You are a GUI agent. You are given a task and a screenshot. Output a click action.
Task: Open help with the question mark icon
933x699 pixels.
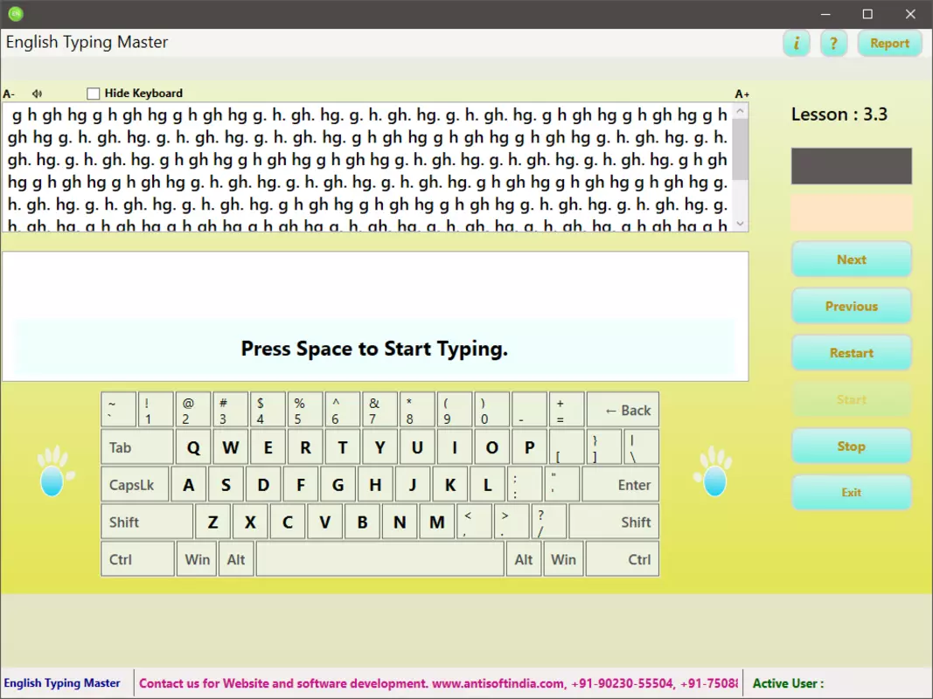(833, 44)
